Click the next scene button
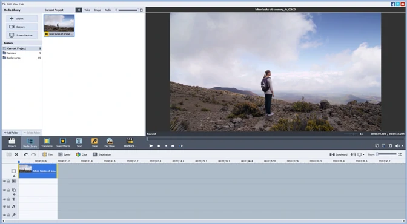 tap(180, 146)
